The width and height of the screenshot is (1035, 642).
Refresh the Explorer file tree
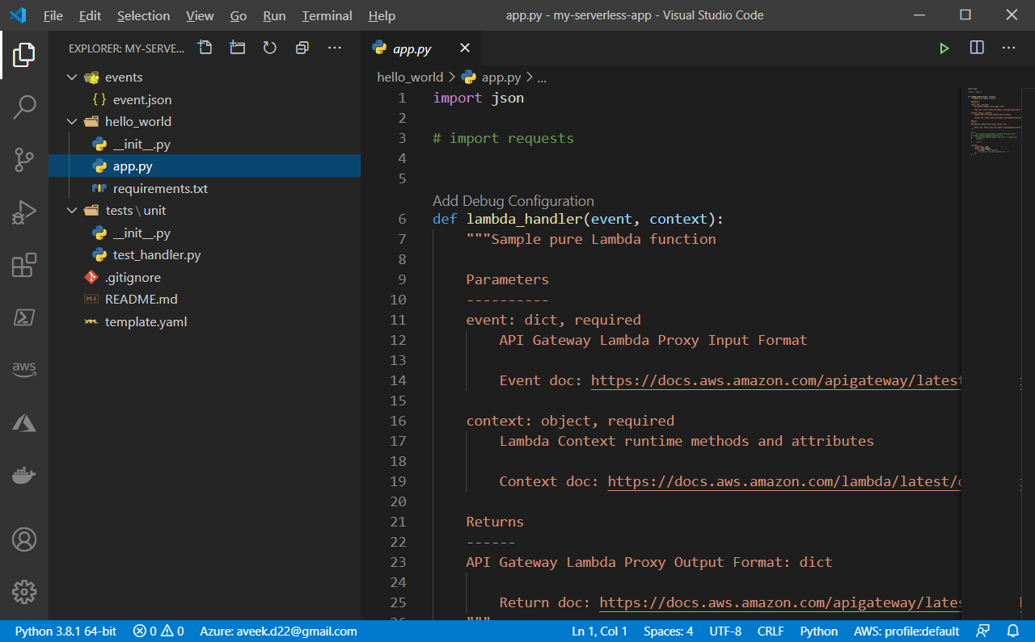[270, 48]
